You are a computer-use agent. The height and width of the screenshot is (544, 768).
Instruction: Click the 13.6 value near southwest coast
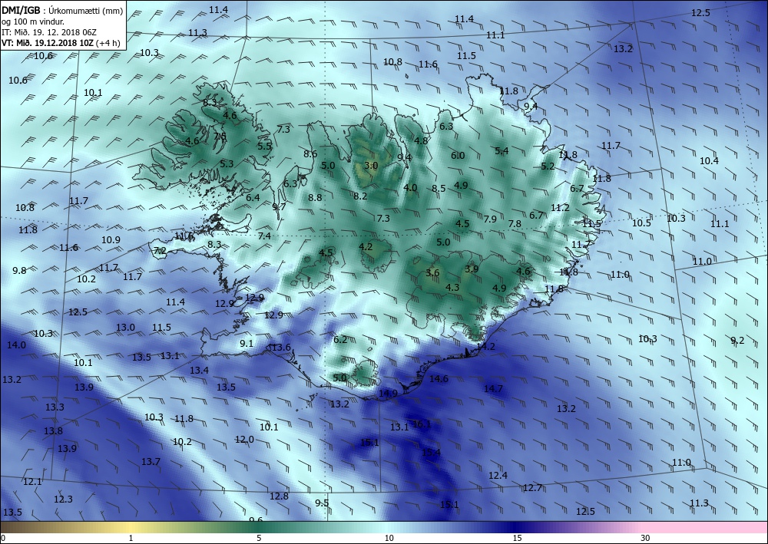281,348
